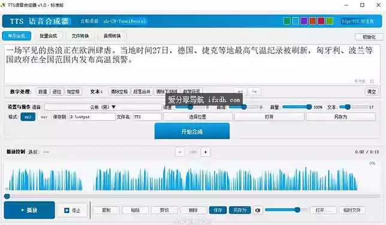
Task: Play audio with the 播放 button
Action: coord(29,210)
